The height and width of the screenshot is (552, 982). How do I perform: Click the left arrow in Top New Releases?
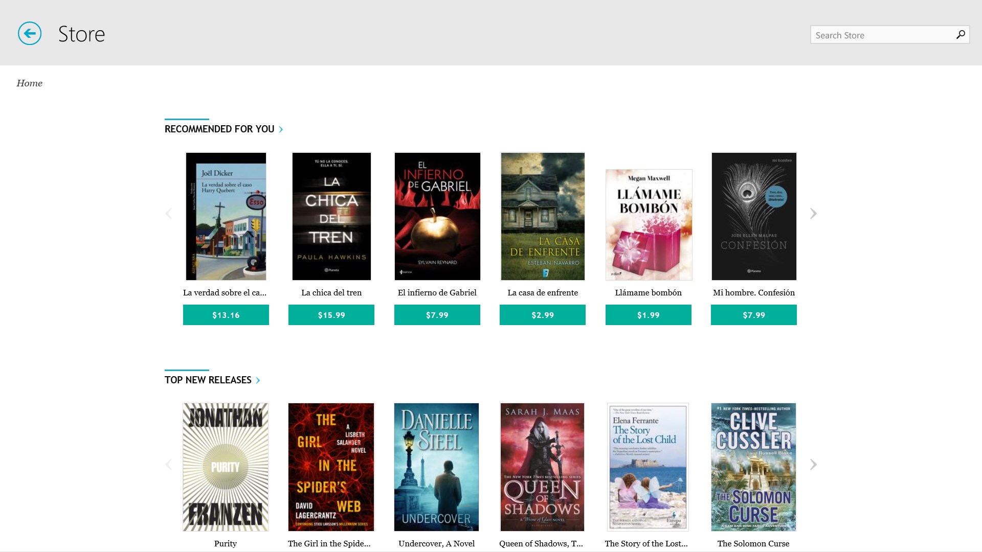[169, 465]
